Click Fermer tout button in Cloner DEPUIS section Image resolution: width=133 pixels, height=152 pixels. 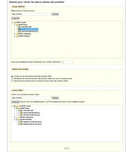tap(15, 18)
